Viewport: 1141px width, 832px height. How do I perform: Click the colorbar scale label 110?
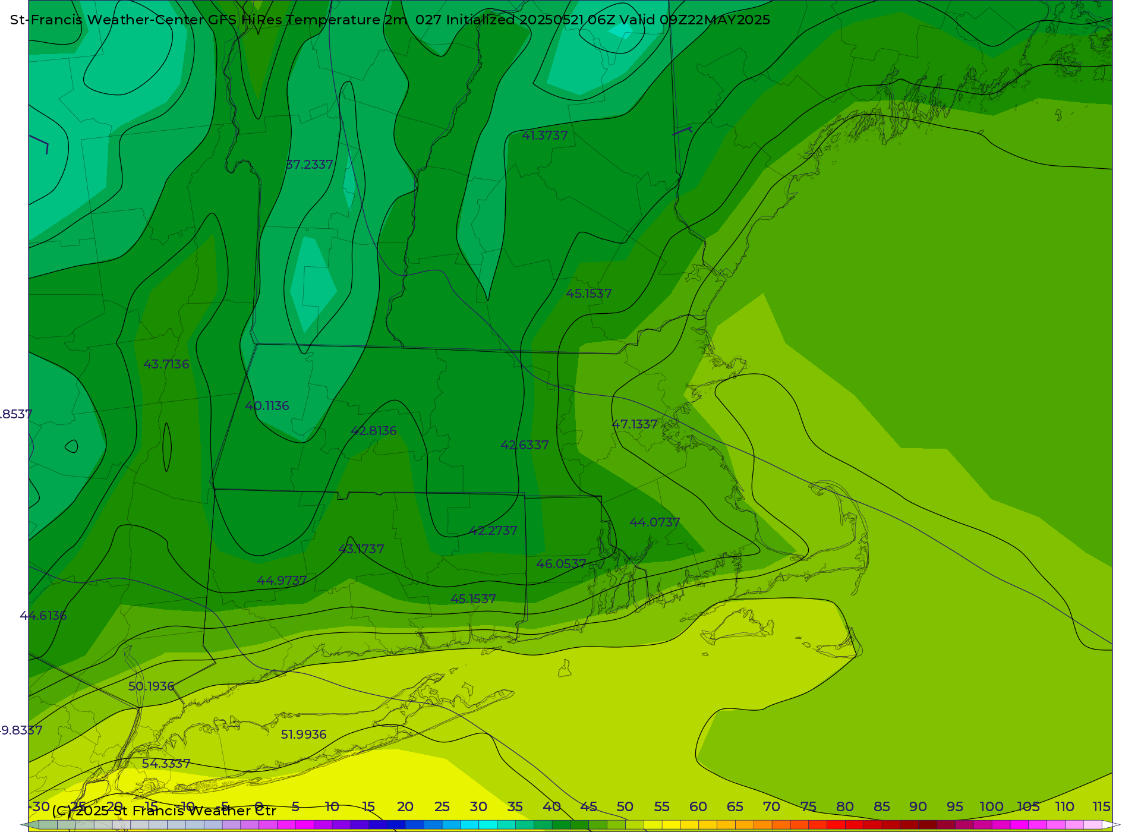click(x=1065, y=807)
